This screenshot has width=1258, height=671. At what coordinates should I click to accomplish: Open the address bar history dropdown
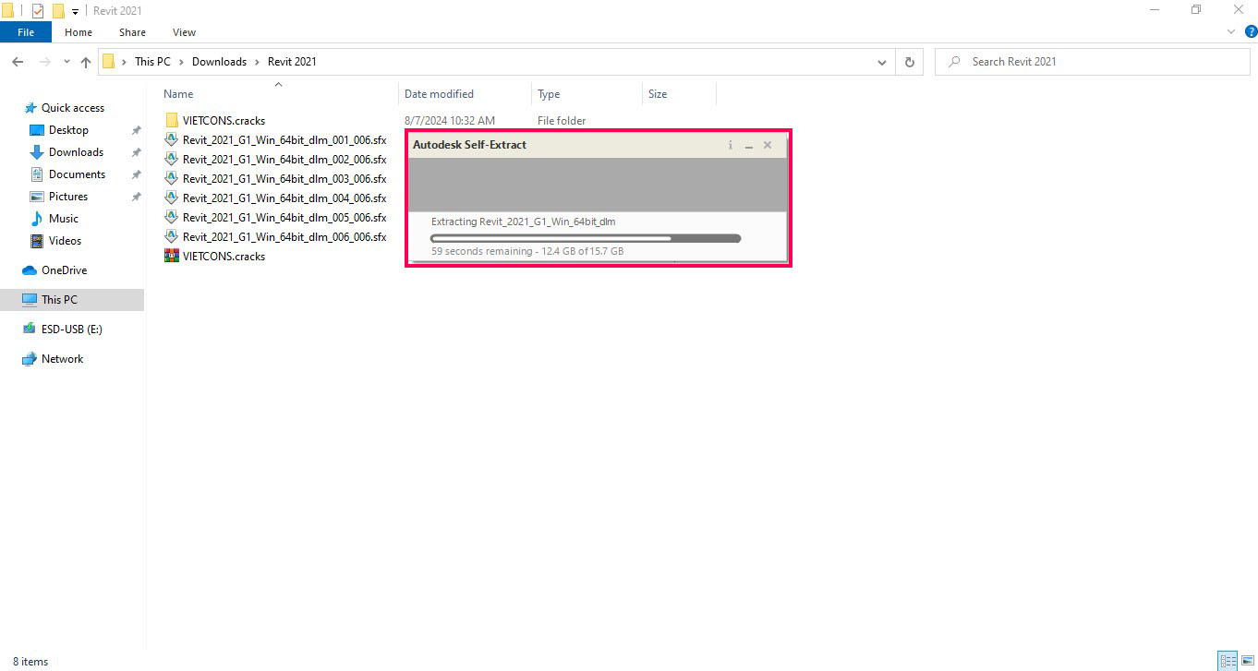click(x=882, y=62)
